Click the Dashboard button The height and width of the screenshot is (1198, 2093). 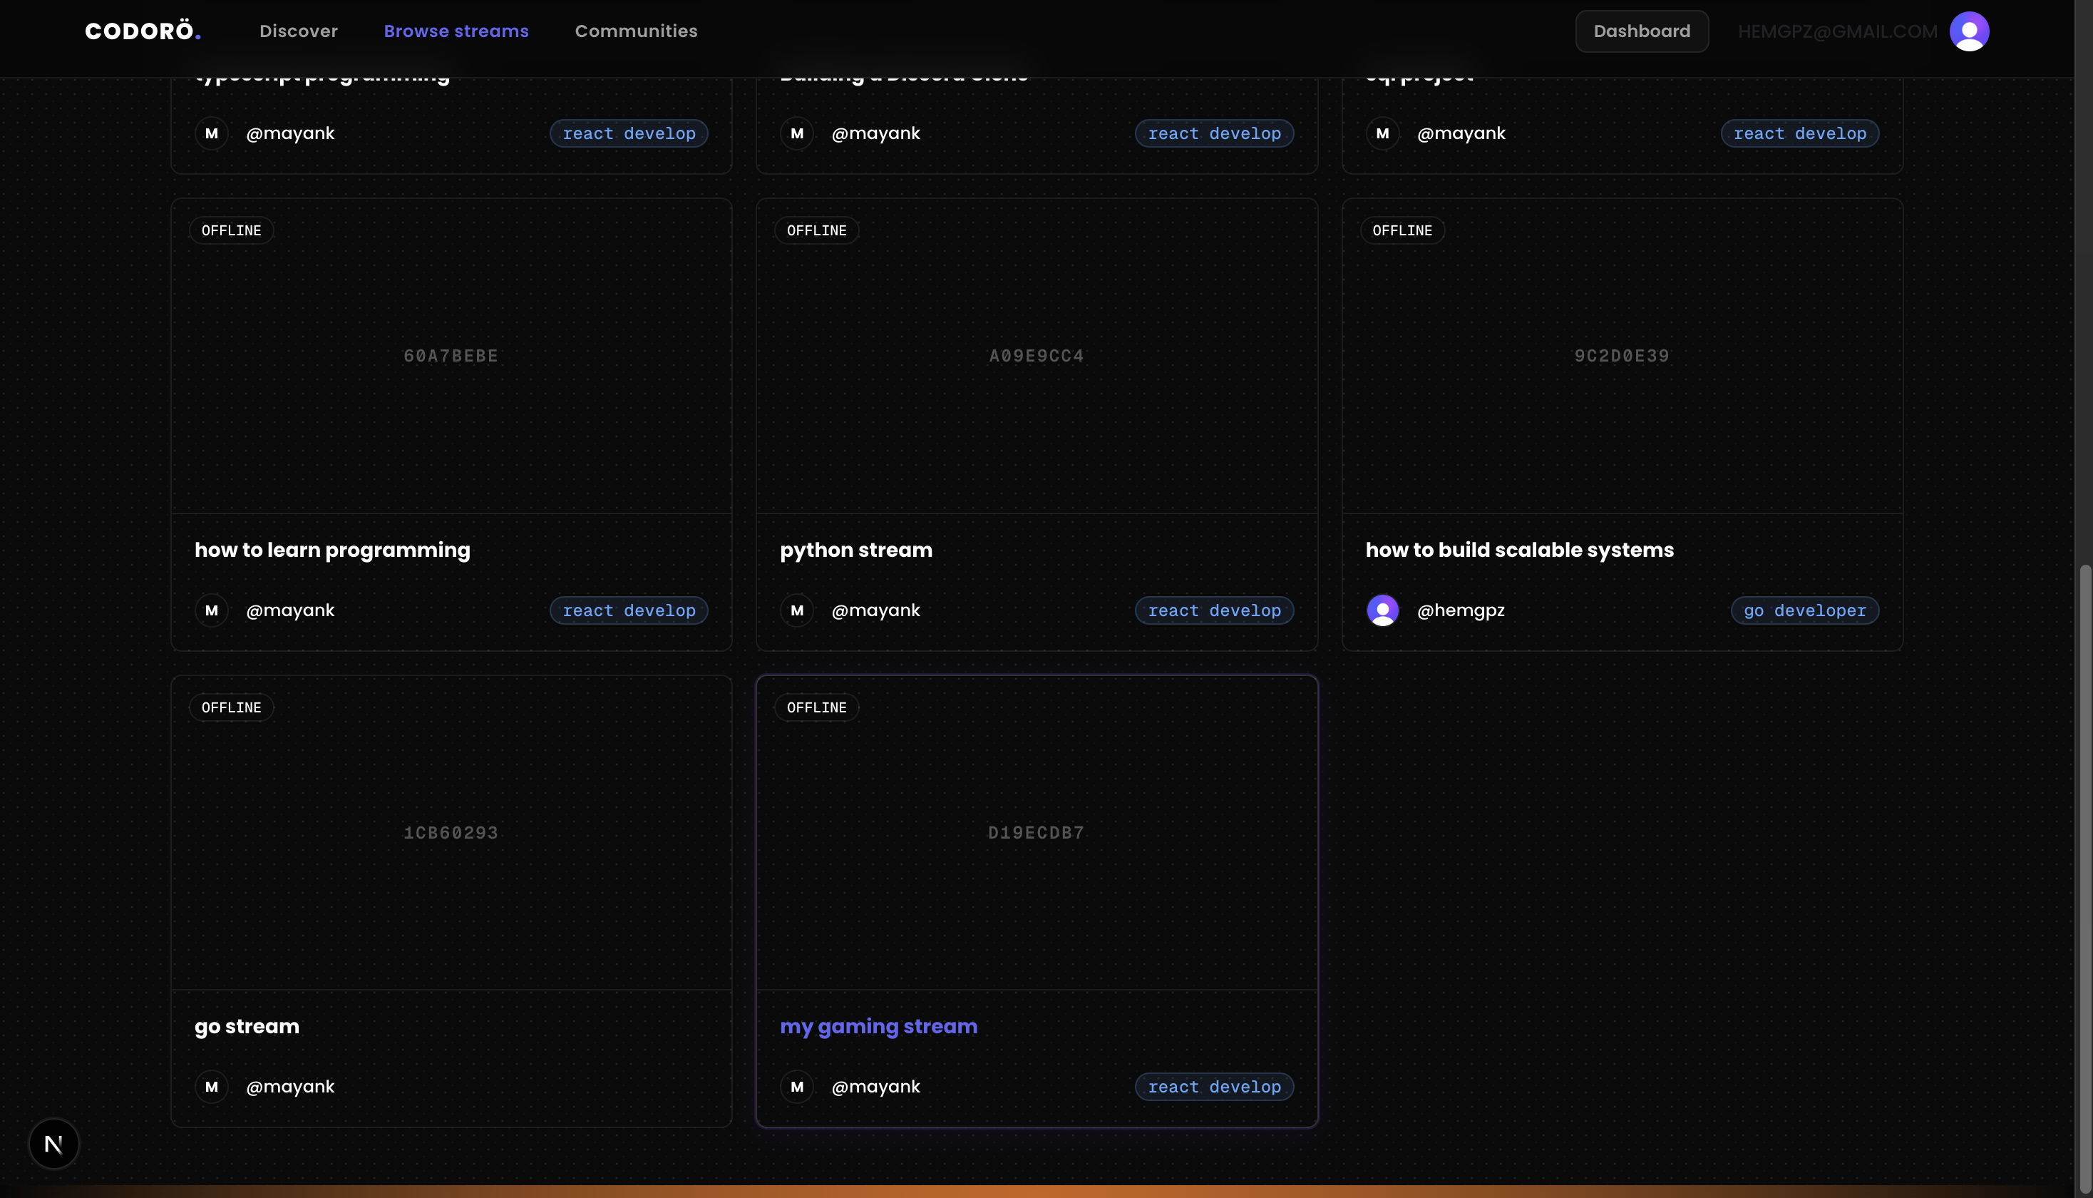point(1642,31)
